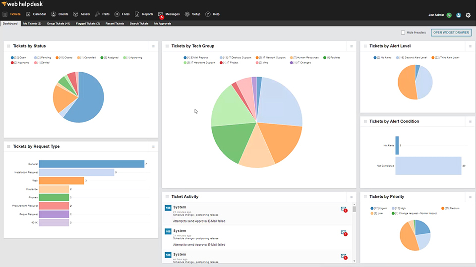Switch to the Flagged Tickets (2) tab

click(x=88, y=24)
